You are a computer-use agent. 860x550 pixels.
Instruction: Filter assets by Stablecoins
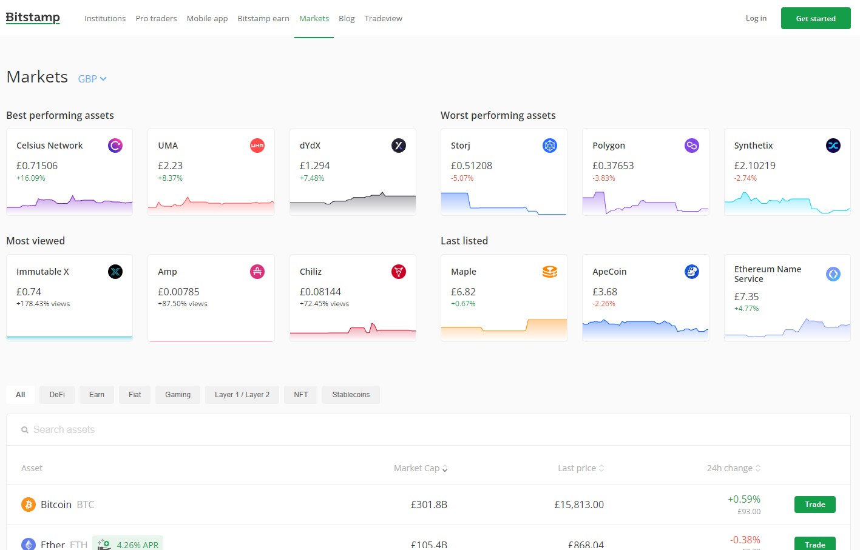351,395
